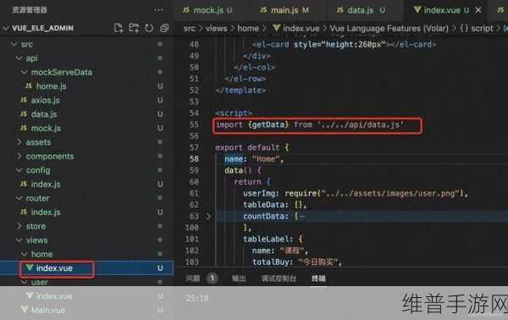Open the 终端 terminal panel tab

[x=318, y=279]
